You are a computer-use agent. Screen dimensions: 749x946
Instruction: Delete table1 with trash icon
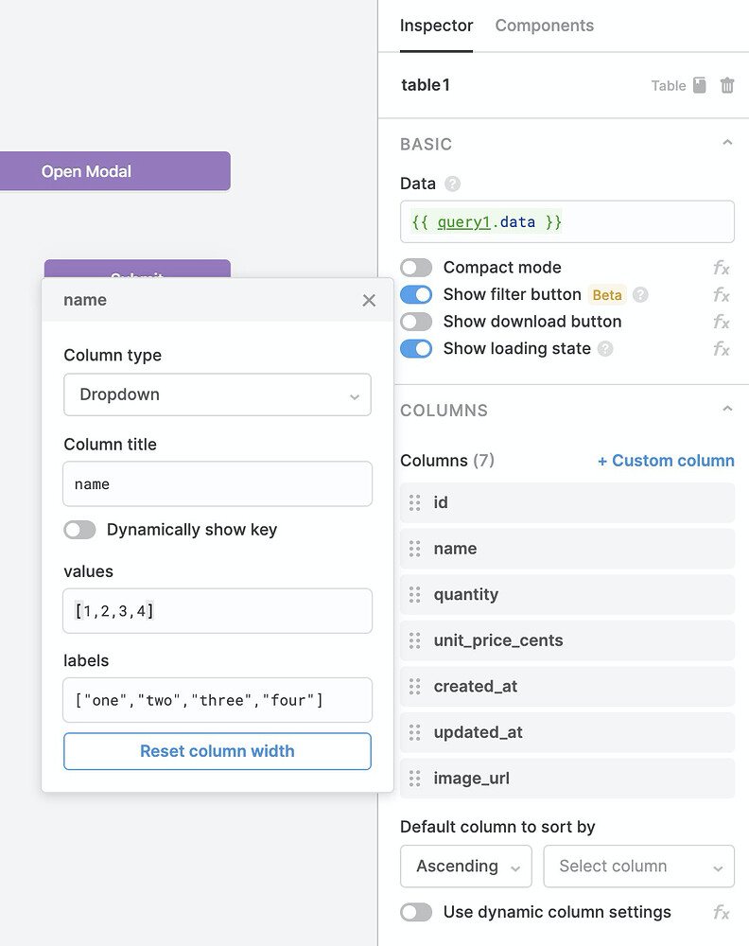pos(727,85)
